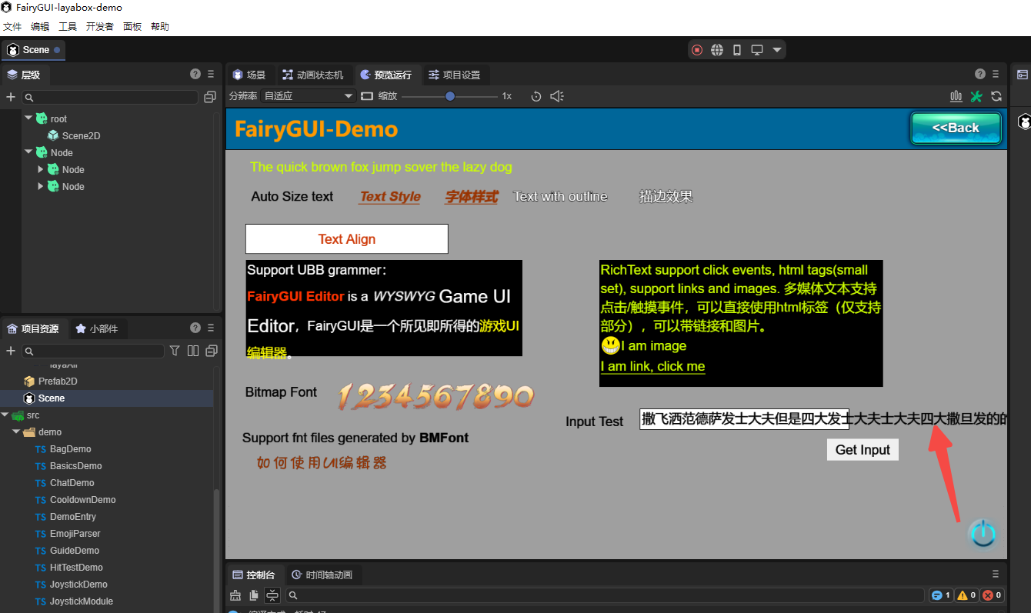Toggle warning messages filter in console
1031x613 pixels.
(966, 595)
